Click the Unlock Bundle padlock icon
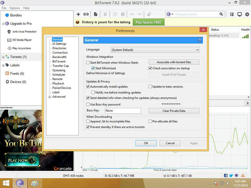Image resolution: width=251 pixels, height=188 pixels. pos(149,14)
